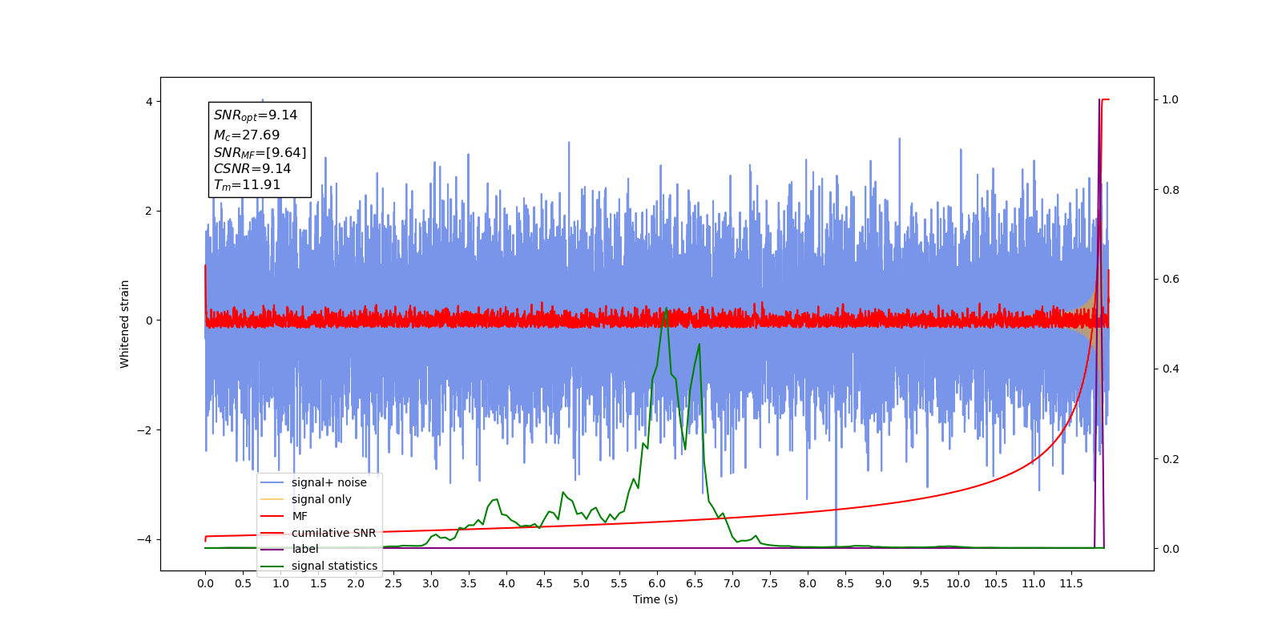1282x641 pixels.
Task: Click the 3.5 tick label on time axis
Action: point(469,583)
